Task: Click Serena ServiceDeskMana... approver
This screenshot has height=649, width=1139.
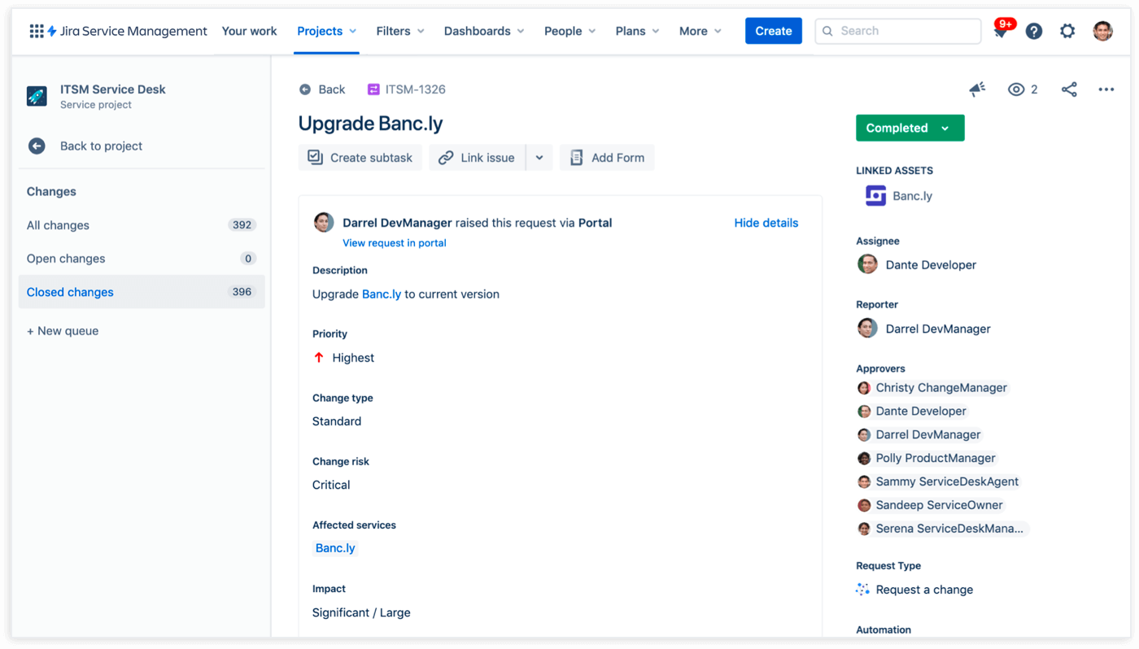Action: pos(949,529)
